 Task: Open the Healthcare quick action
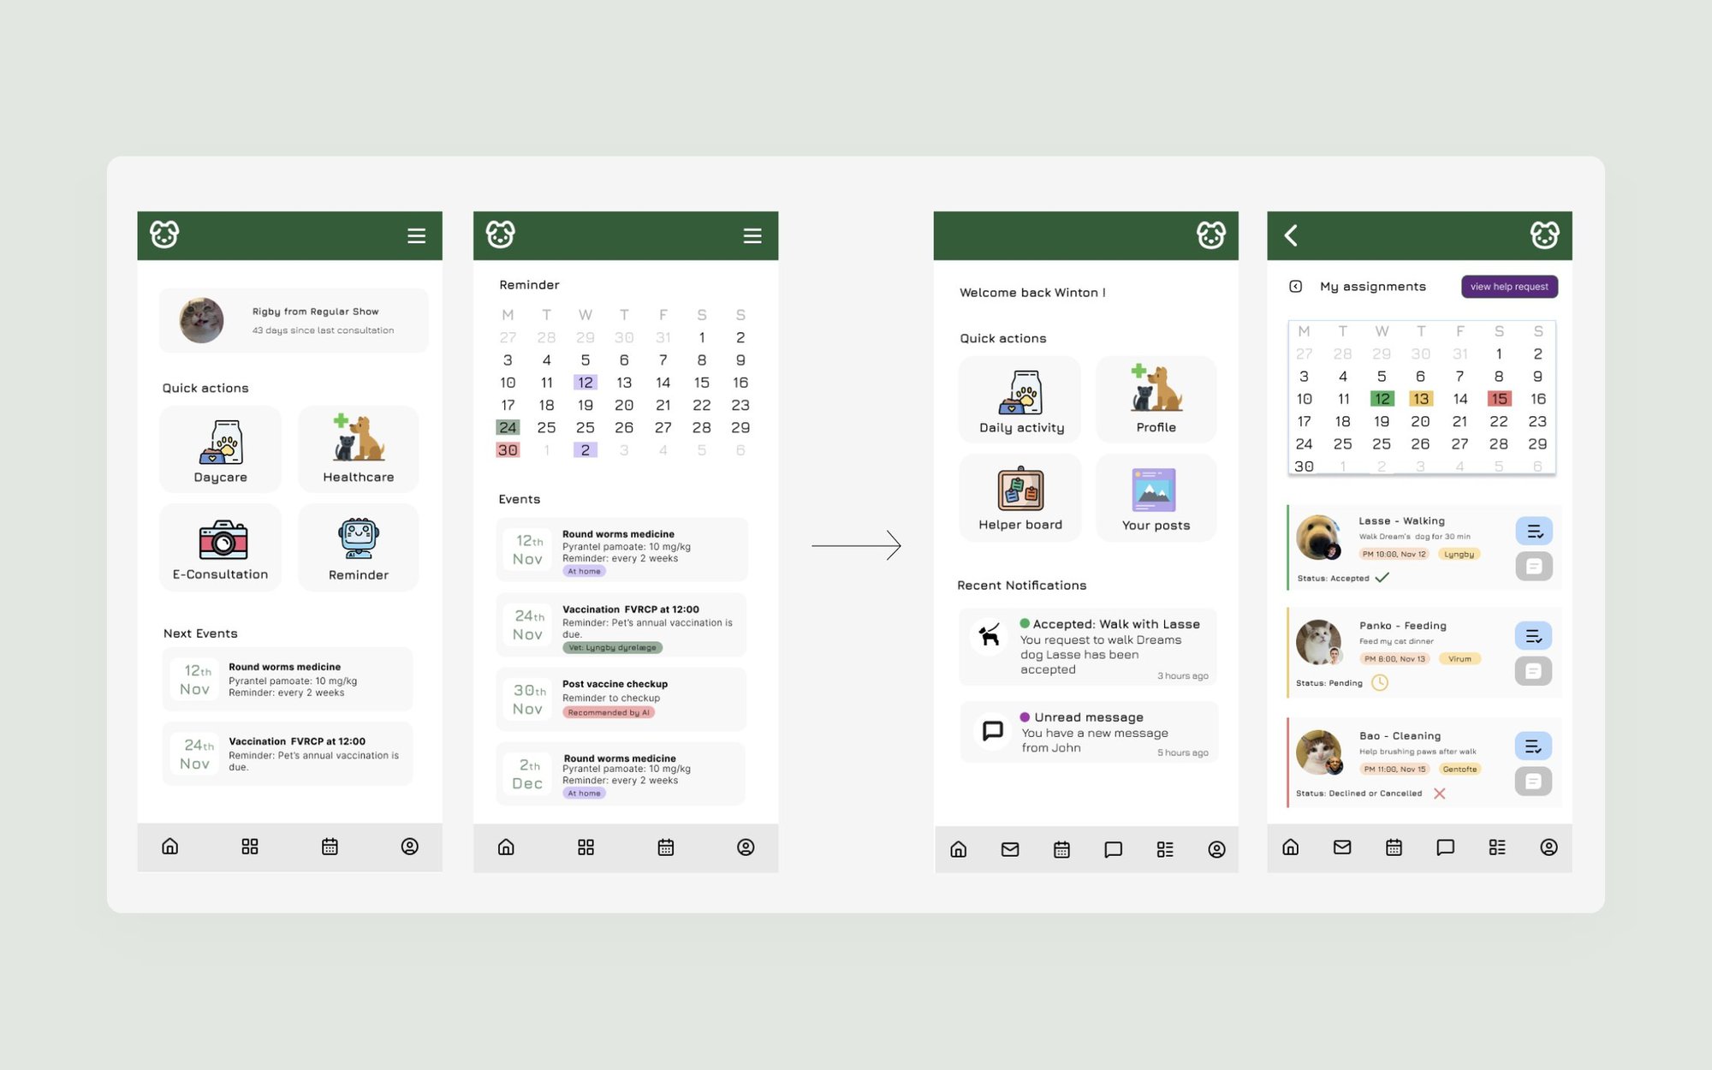coord(359,449)
